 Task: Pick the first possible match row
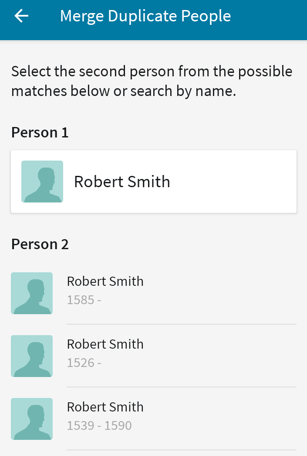(154, 293)
